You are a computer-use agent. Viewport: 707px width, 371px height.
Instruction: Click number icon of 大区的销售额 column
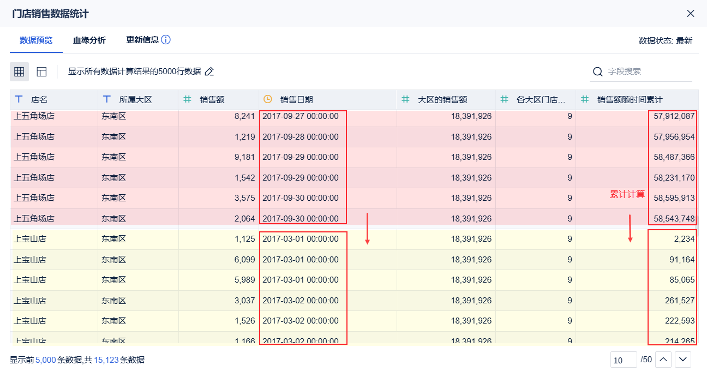(405, 99)
